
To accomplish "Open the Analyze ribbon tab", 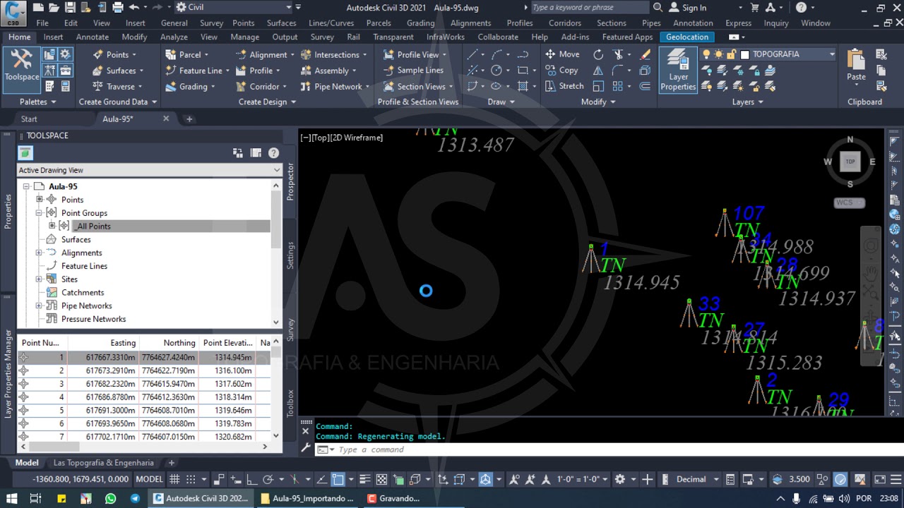I will 174,37.
